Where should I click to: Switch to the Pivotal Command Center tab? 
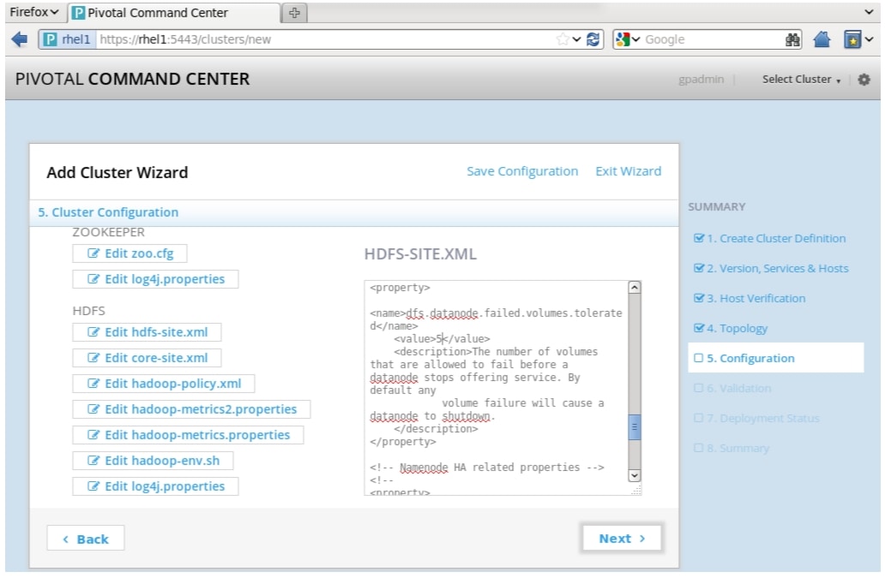point(174,12)
